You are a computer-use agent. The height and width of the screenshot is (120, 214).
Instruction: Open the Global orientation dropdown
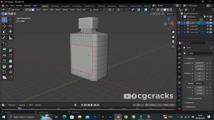(95, 10)
